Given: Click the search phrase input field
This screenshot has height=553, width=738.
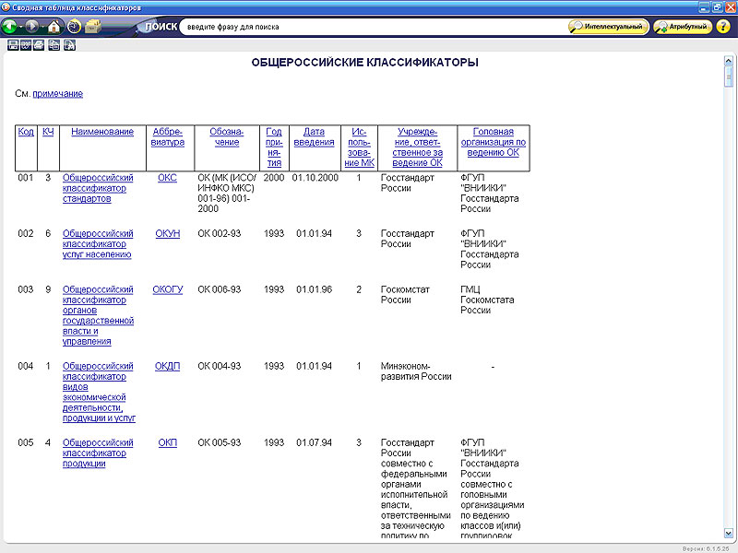Looking at the screenshot, I should (369, 27).
